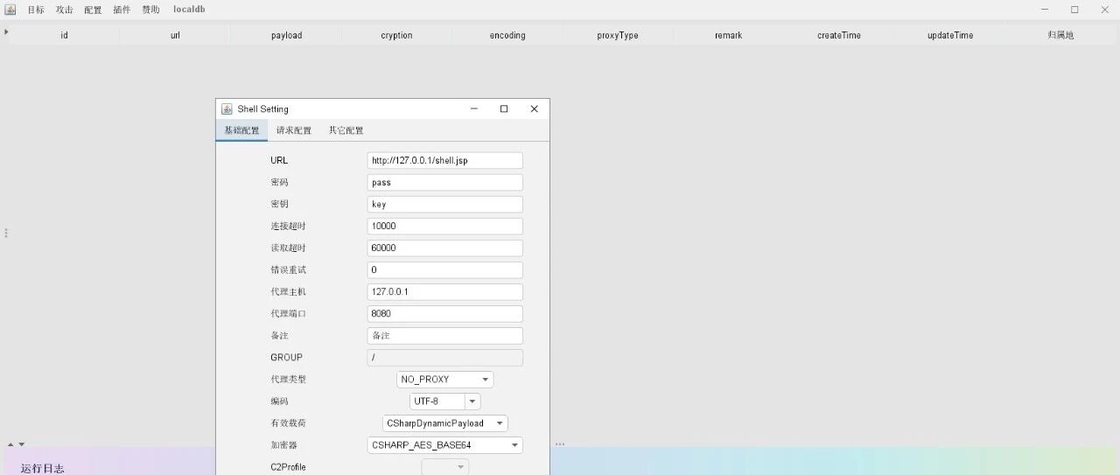
Task: Open the 有效载荷 CSharpDynamicPayload dropdown
Action: click(x=444, y=423)
